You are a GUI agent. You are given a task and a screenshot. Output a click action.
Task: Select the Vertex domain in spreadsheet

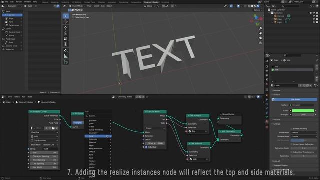tap(12, 15)
